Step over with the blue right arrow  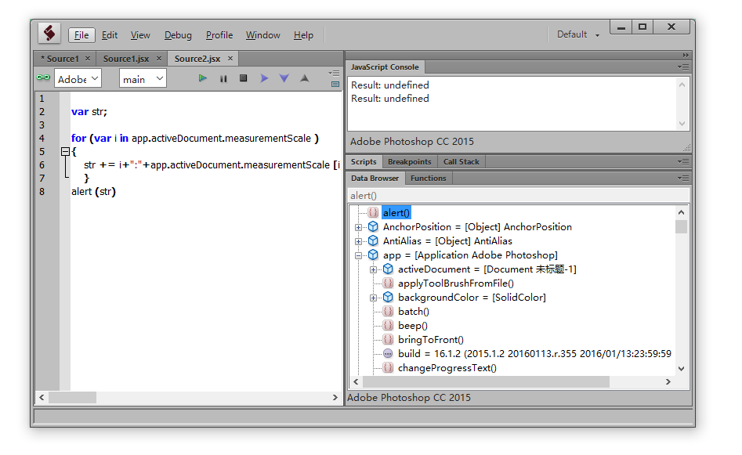coord(264,78)
